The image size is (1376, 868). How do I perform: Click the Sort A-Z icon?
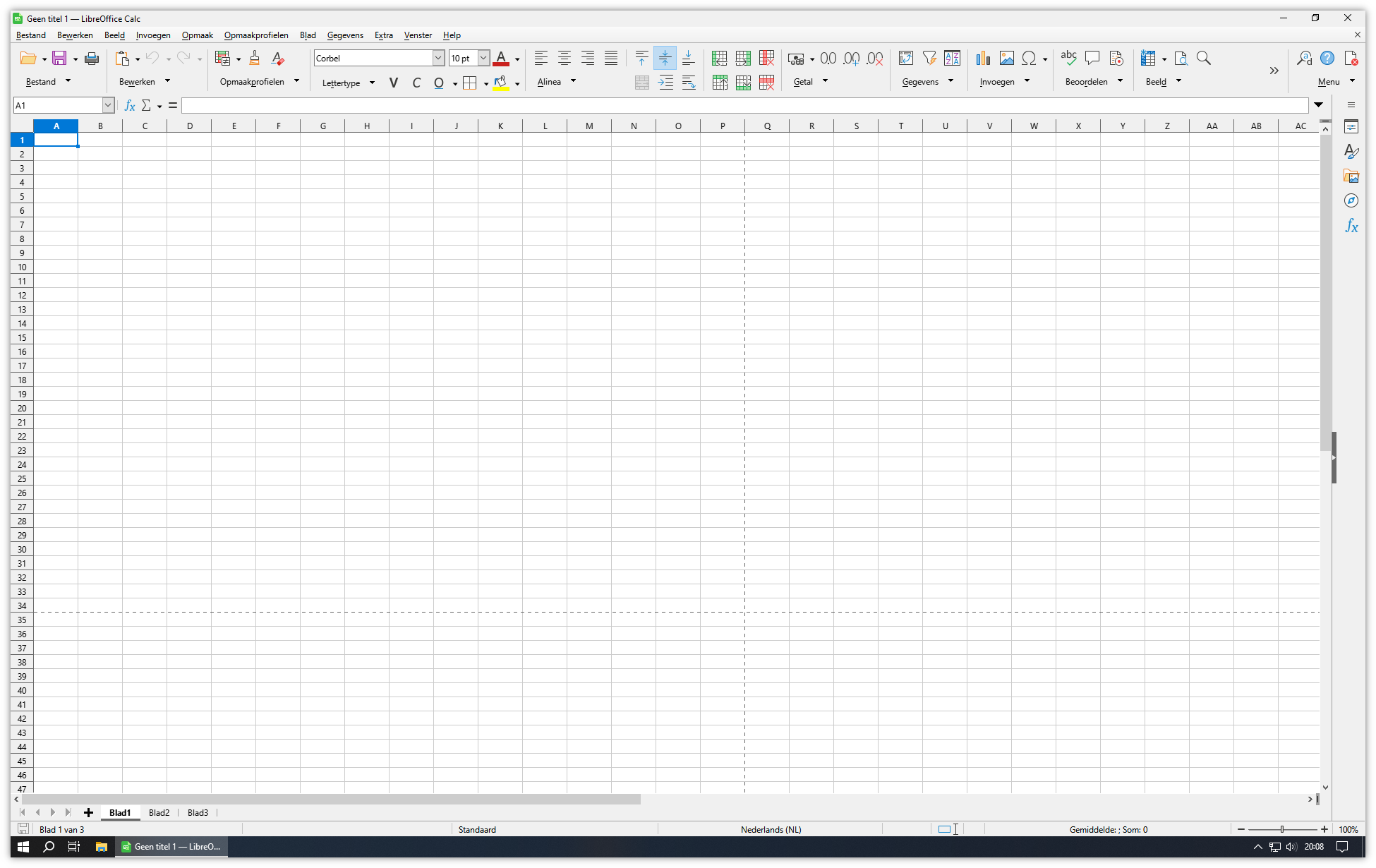pos(953,59)
